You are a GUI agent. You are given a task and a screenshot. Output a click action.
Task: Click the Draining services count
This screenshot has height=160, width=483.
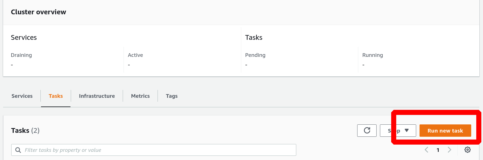(x=12, y=65)
